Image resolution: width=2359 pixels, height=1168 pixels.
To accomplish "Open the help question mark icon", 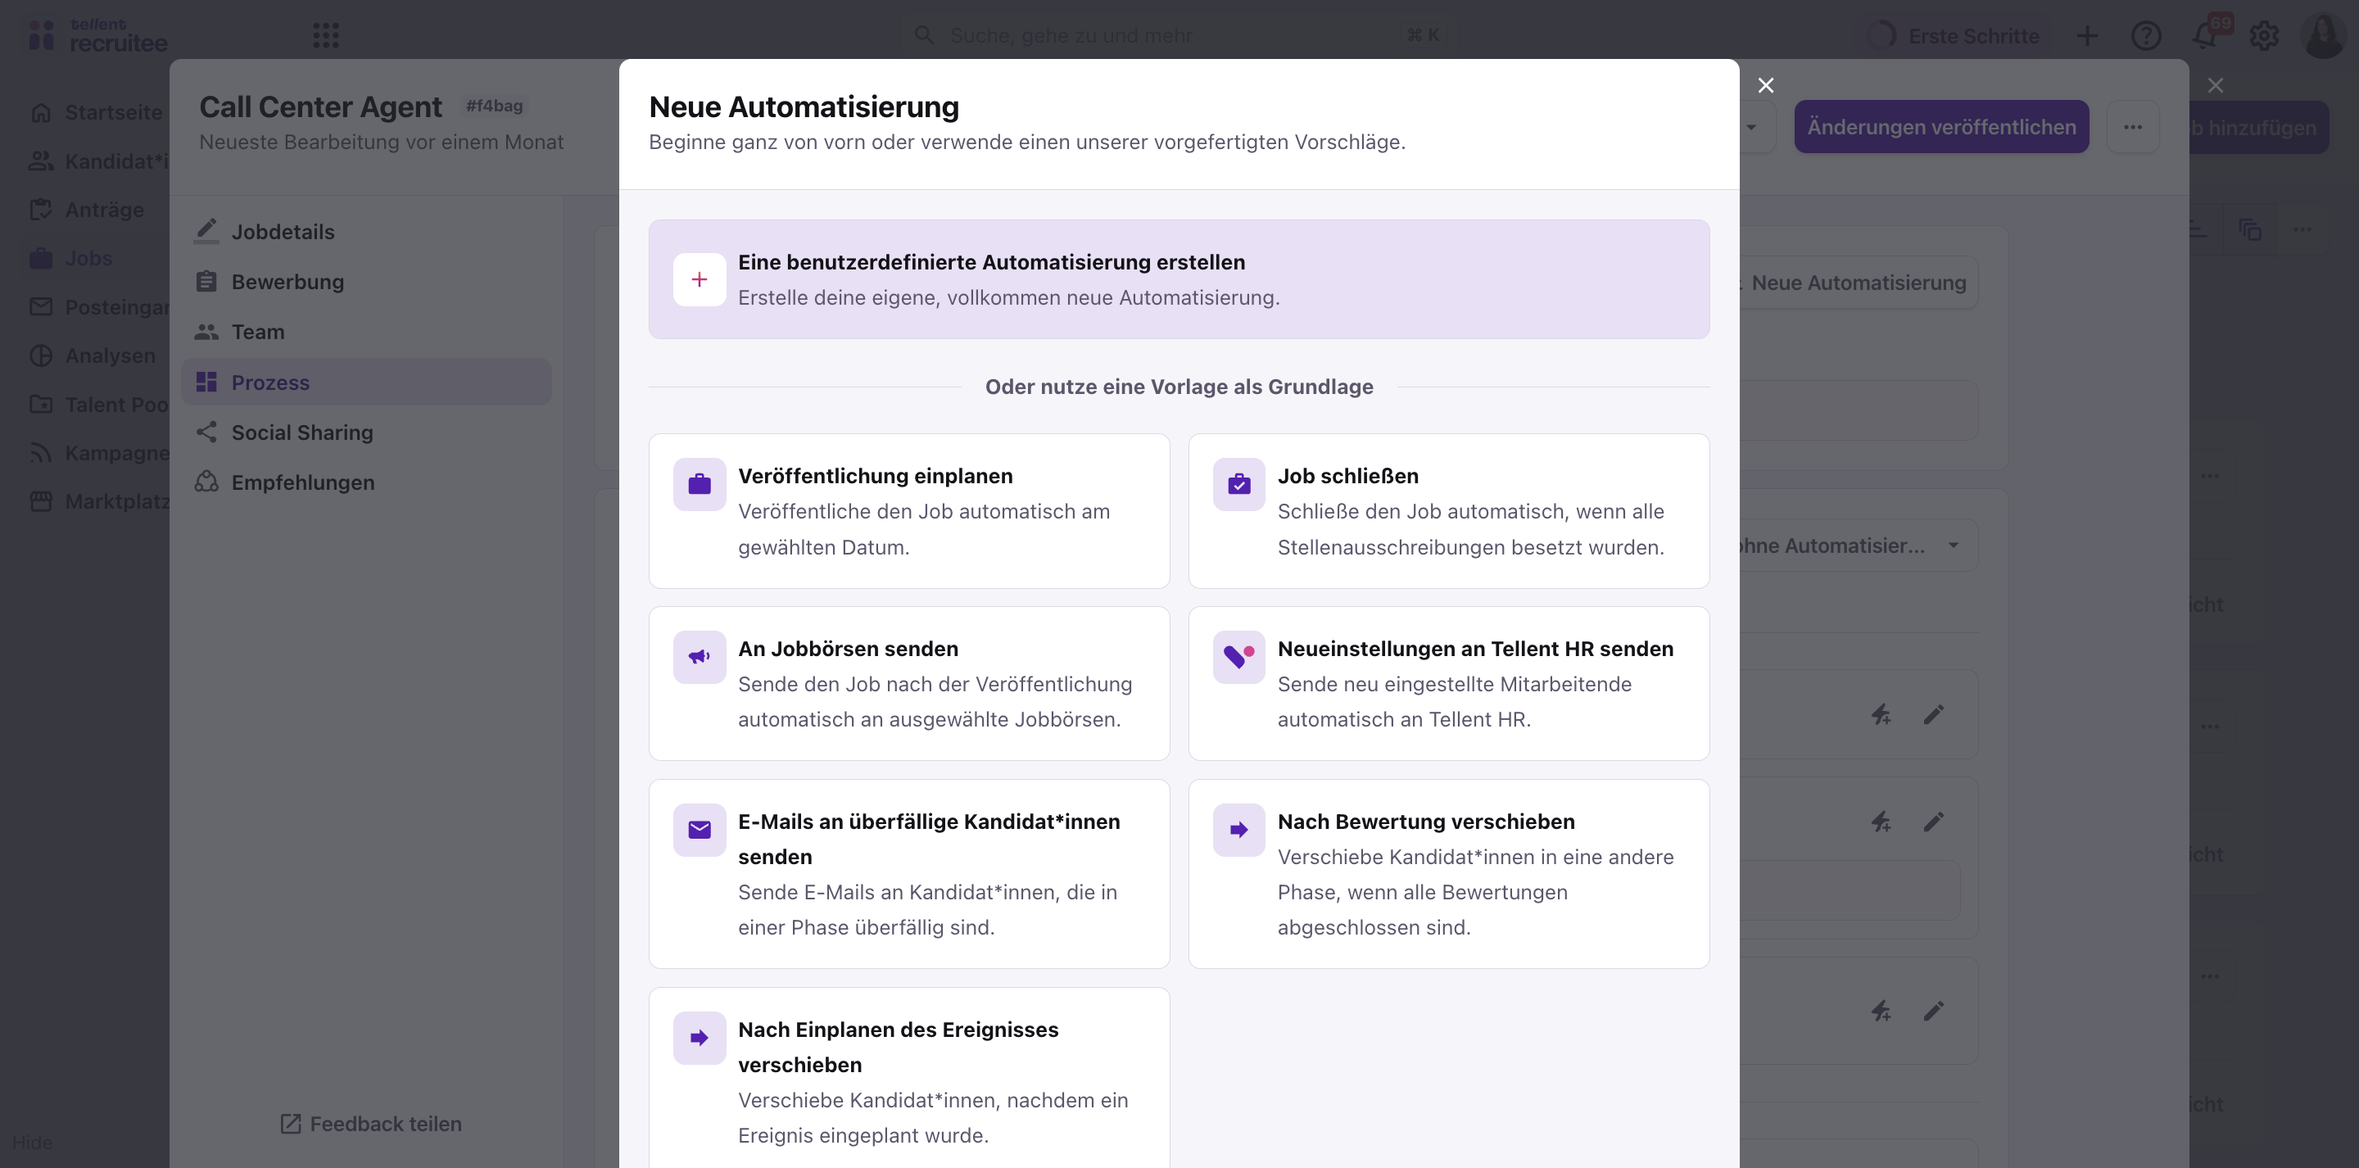I will pos(2146,36).
